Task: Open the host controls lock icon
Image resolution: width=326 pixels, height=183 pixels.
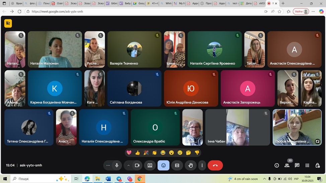Action: 317,165
